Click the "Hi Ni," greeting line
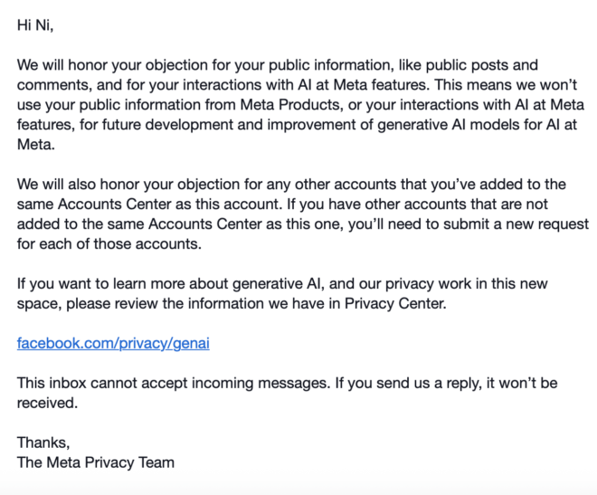 click(x=35, y=25)
